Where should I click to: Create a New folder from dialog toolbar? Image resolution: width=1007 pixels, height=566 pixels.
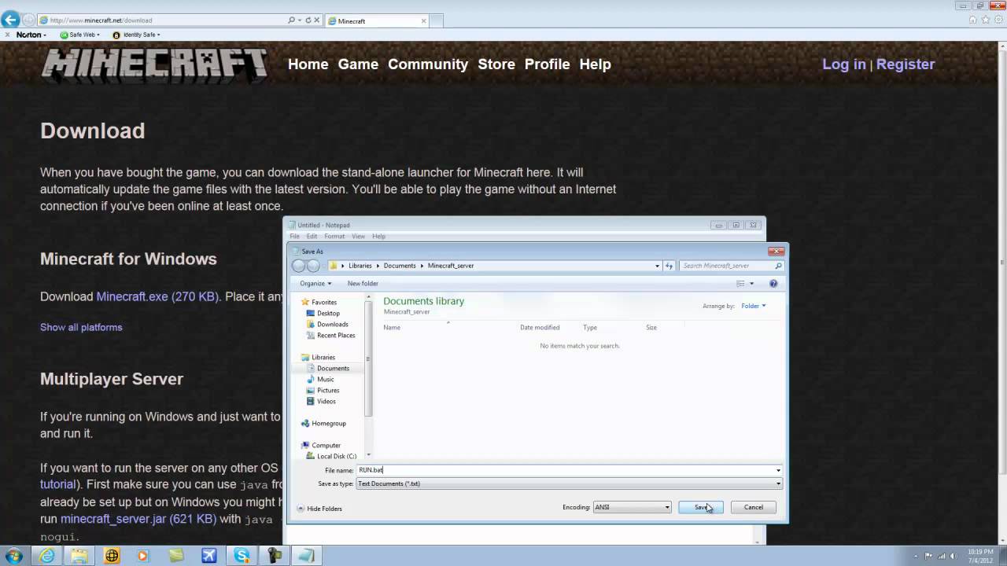(x=363, y=283)
